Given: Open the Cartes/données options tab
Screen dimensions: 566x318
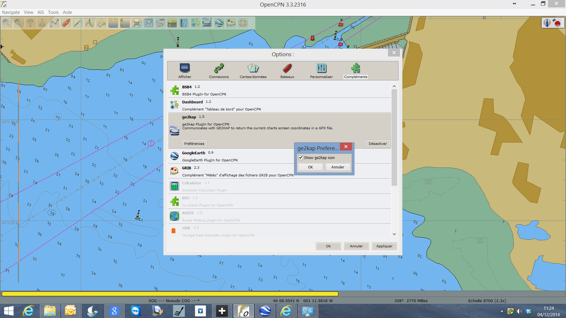Looking at the screenshot, I should [x=253, y=71].
